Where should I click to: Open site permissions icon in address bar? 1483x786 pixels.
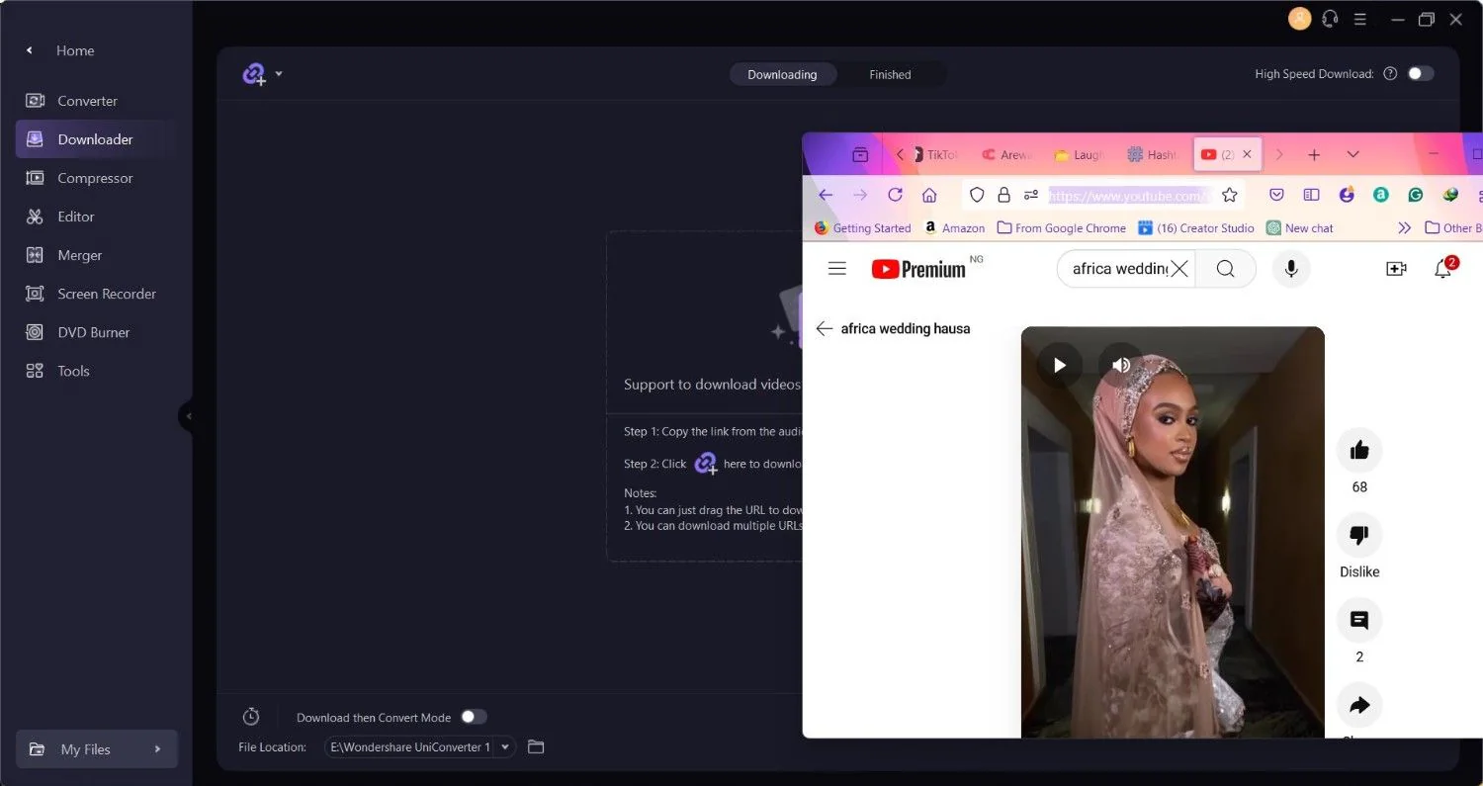coord(1030,195)
